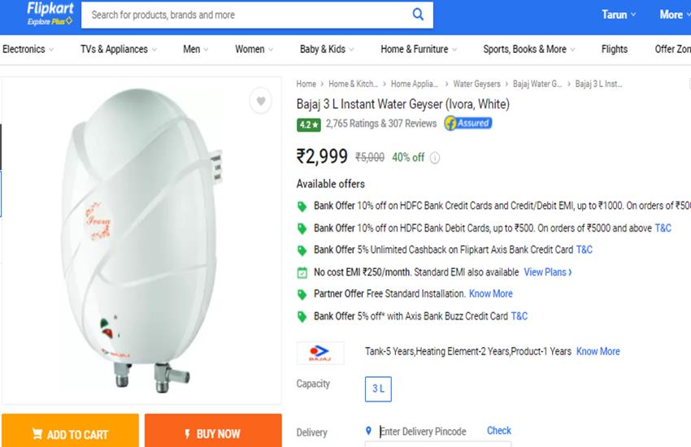Go to Water Geysers breadcrumb
Screen dimensions: 691x447
pyautogui.click(x=477, y=84)
